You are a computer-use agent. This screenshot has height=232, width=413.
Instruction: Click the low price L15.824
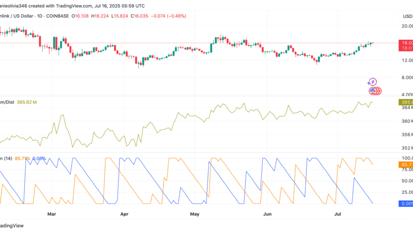coord(120,16)
